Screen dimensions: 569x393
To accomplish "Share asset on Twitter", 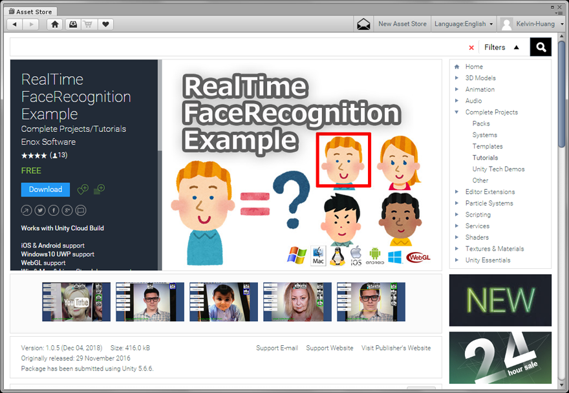I will pyautogui.click(x=40, y=210).
